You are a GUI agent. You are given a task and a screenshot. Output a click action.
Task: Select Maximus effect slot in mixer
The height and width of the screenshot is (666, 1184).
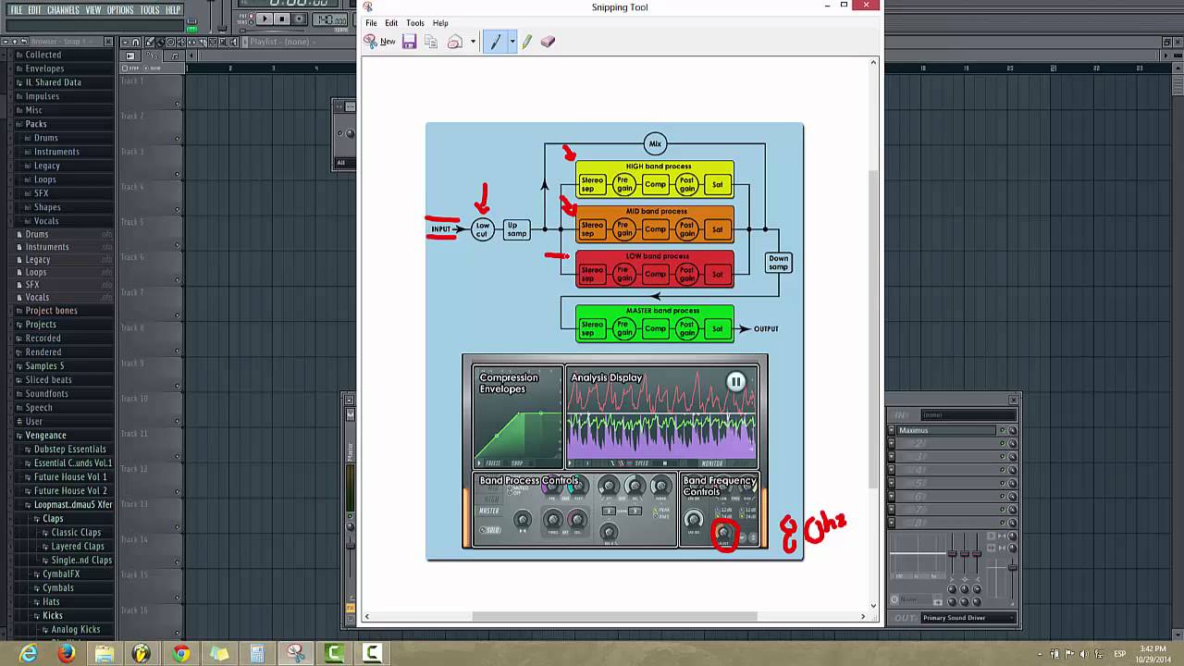coord(945,430)
